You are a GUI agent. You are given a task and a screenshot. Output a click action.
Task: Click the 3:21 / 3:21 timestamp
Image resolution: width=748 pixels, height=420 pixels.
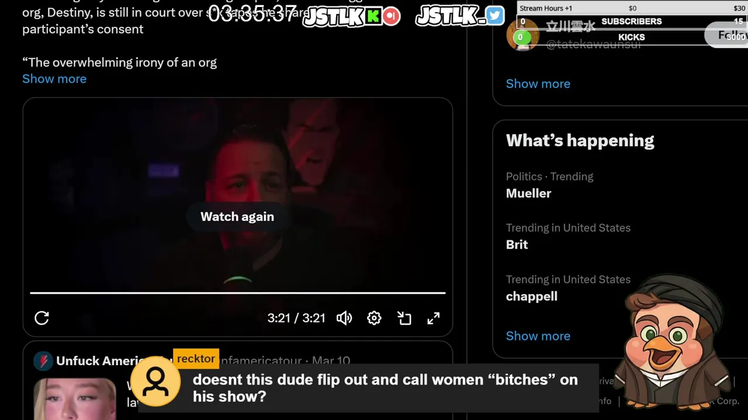pyautogui.click(x=296, y=318)
